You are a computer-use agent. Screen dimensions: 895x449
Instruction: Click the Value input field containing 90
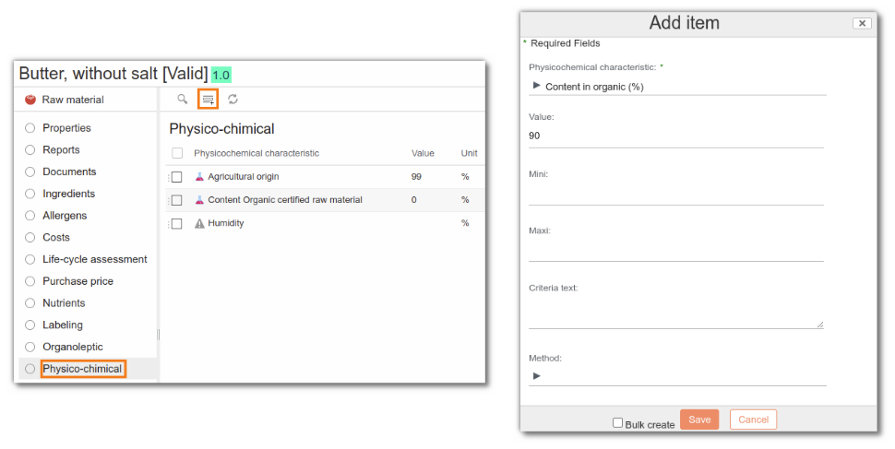tap(675, 136)
